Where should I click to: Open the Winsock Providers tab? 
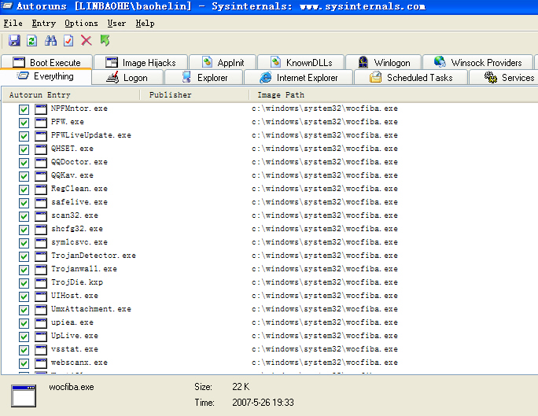pos(477,62)
